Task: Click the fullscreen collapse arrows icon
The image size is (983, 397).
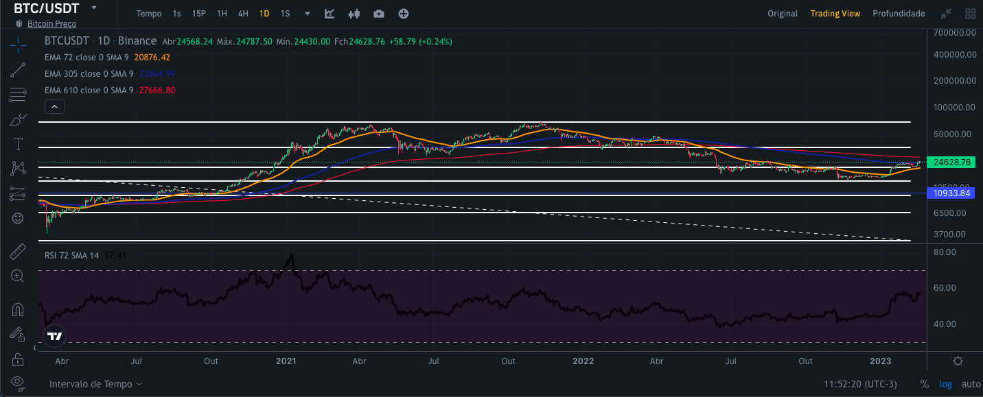Action: [x=946, y=14]
